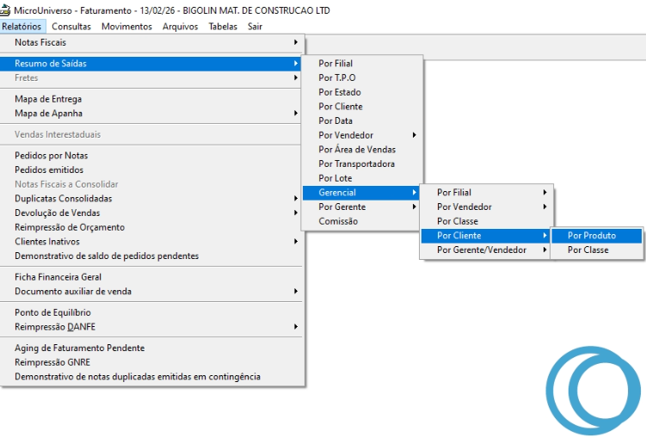Select Pedidos emitidos report
The height and width of the screenshot is (438, 646).
(x=49, y=170)
